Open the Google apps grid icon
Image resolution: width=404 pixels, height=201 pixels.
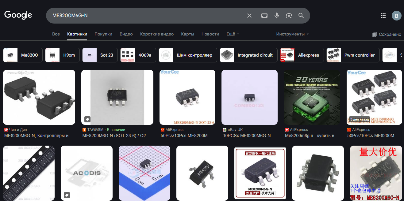point(383,16)
